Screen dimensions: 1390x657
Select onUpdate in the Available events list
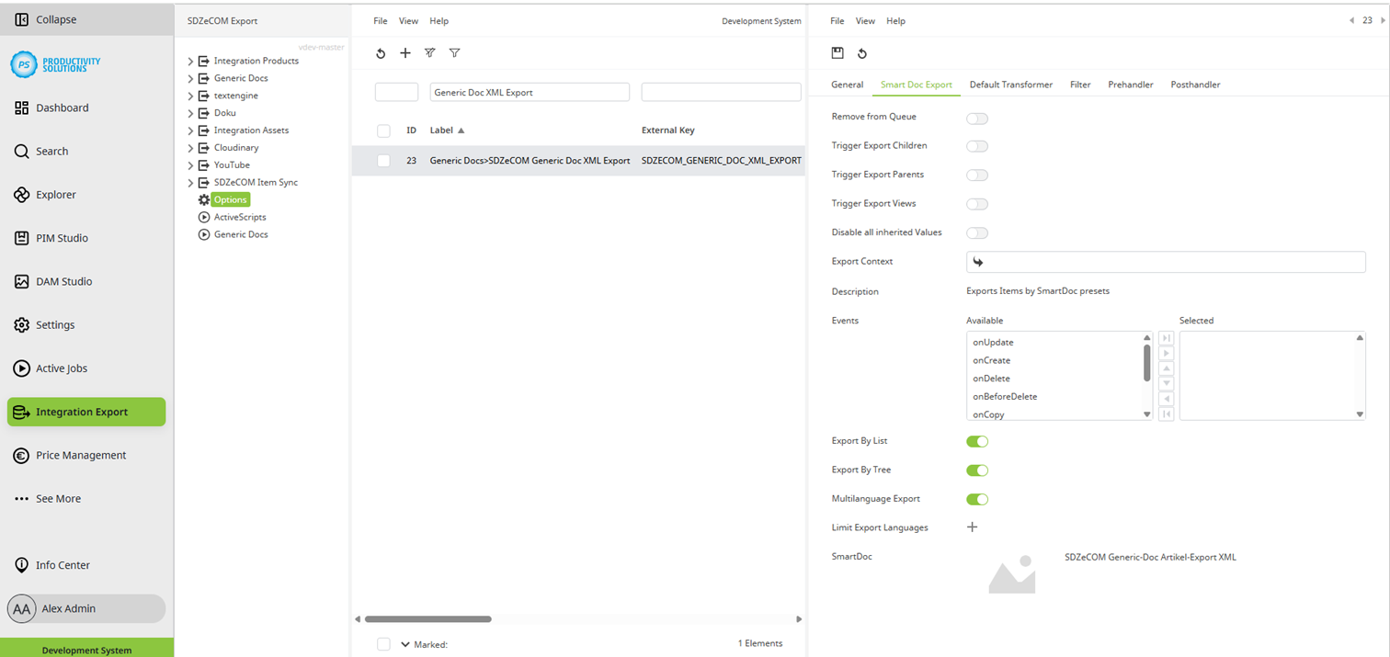(x=991, y=342)
